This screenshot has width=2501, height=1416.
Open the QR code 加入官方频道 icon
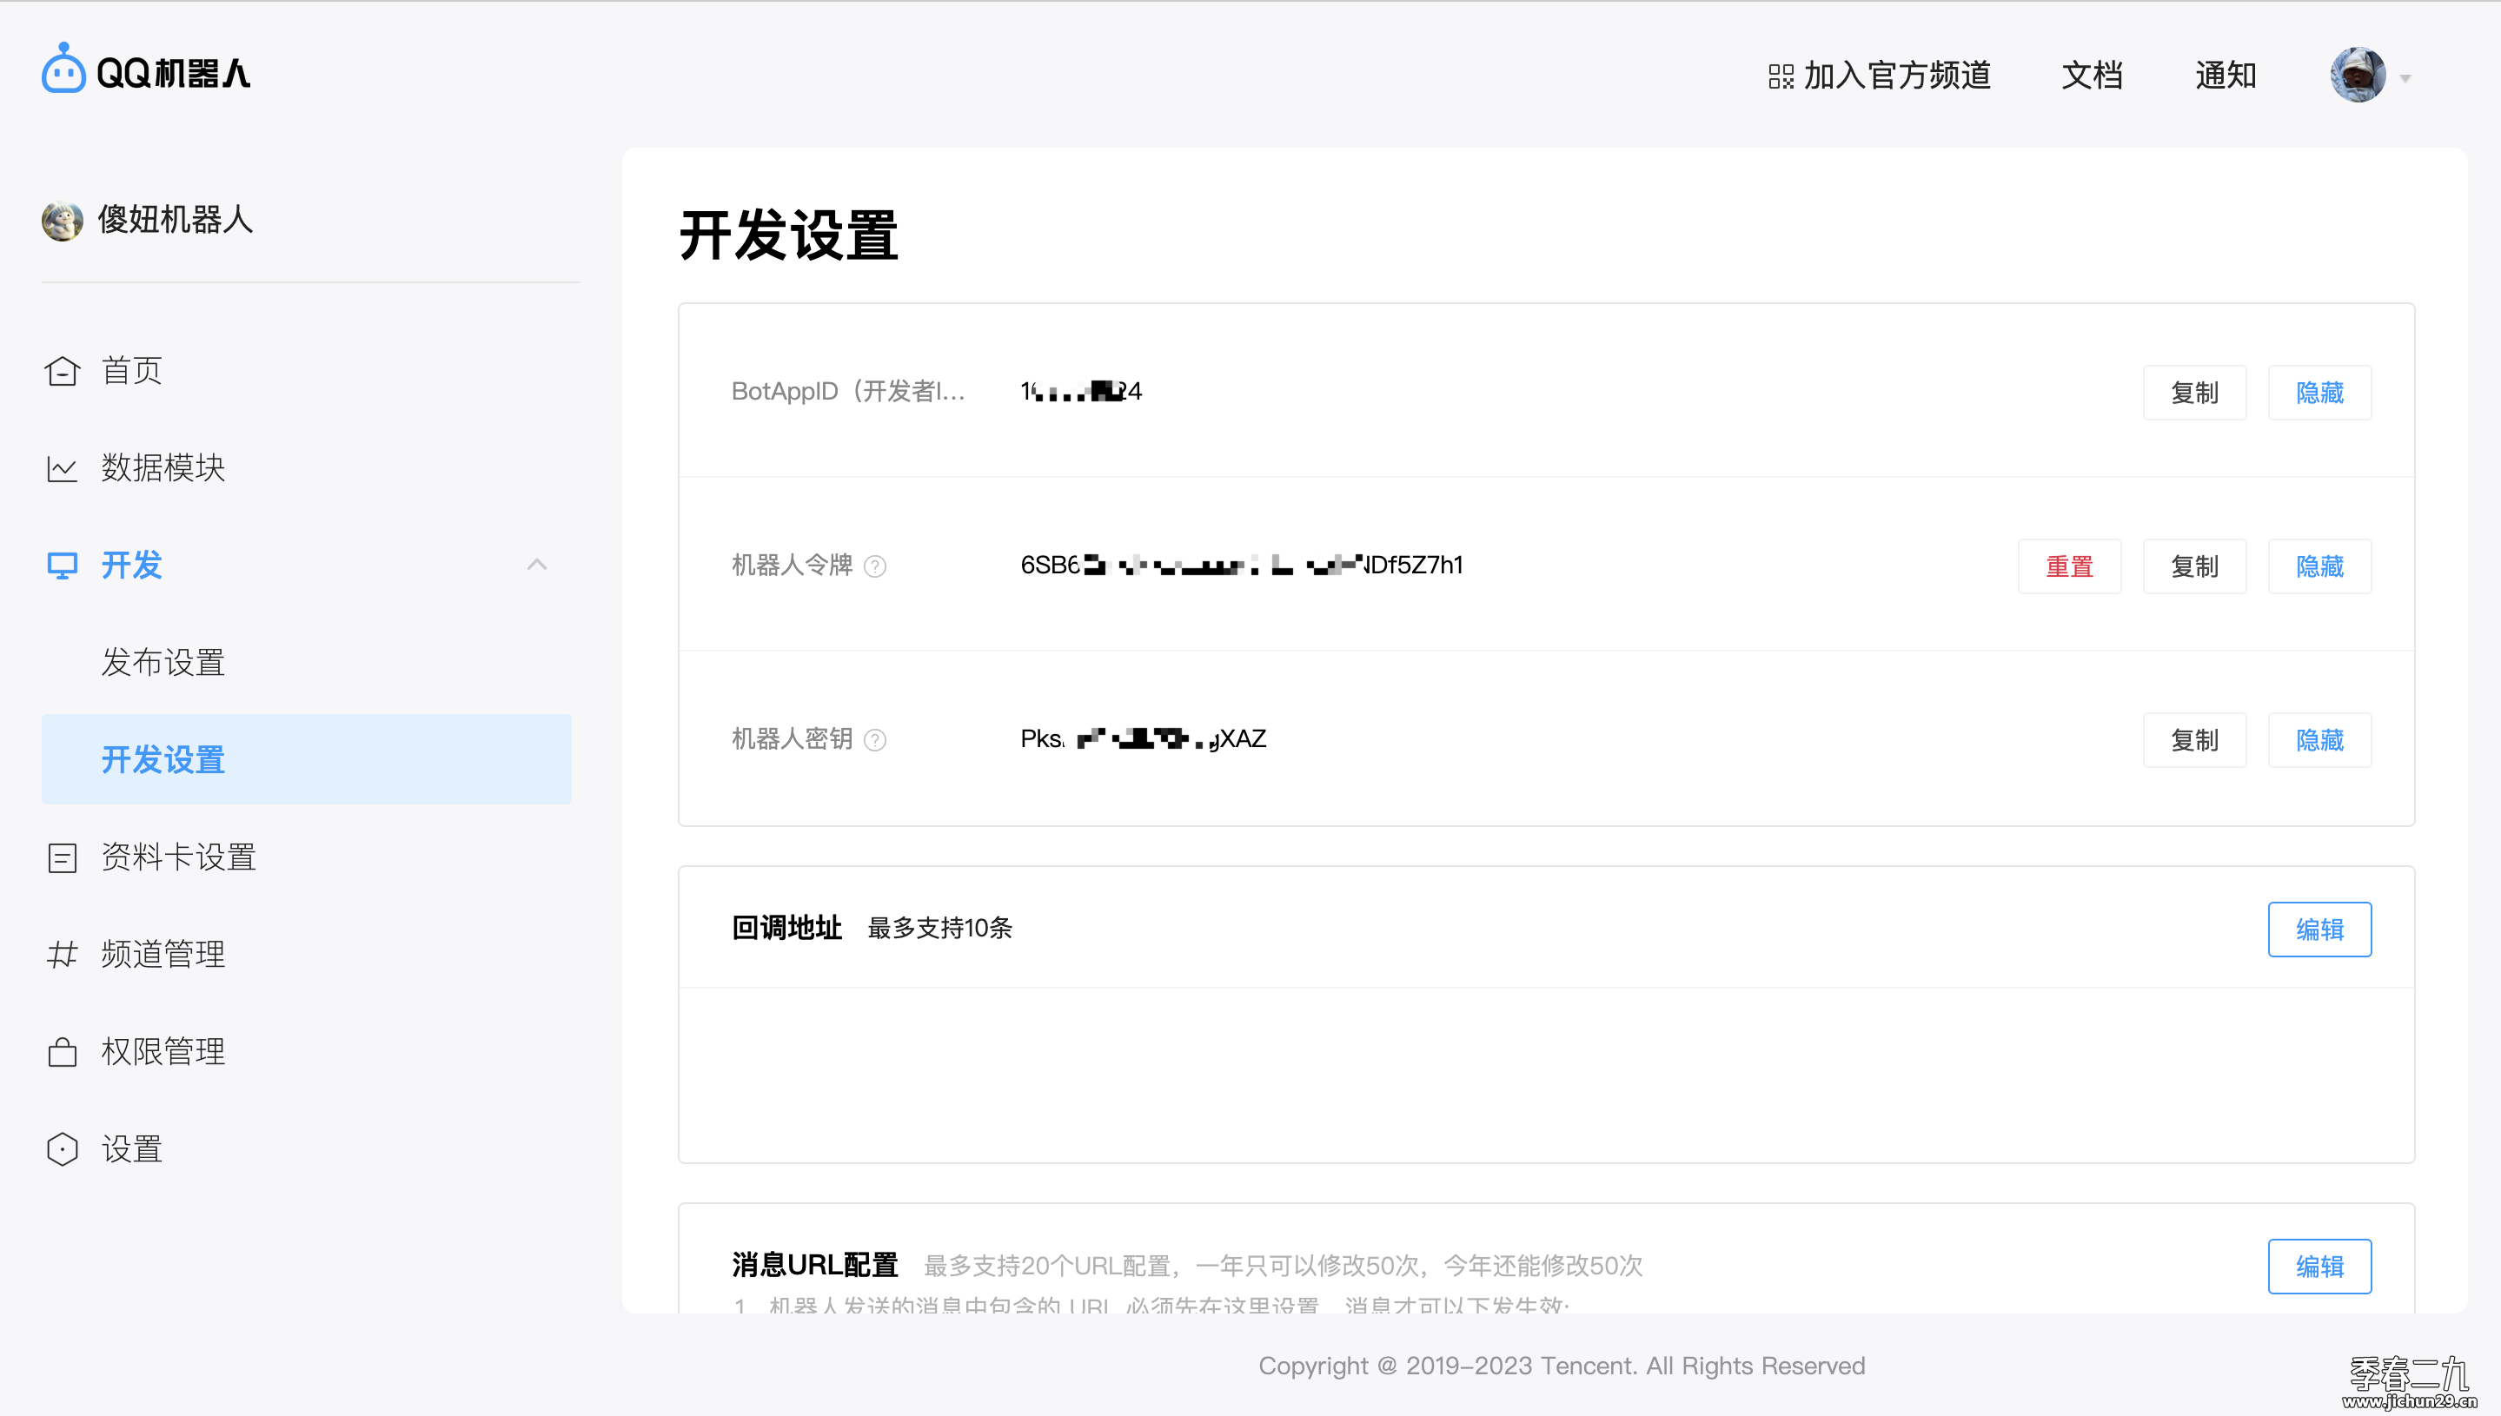click(x=1781, y=76)
